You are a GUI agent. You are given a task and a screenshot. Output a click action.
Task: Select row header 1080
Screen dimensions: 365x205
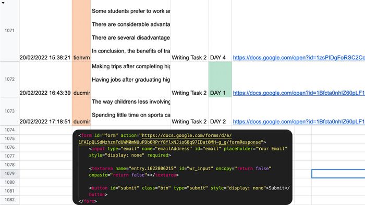(x=9, y=182)
